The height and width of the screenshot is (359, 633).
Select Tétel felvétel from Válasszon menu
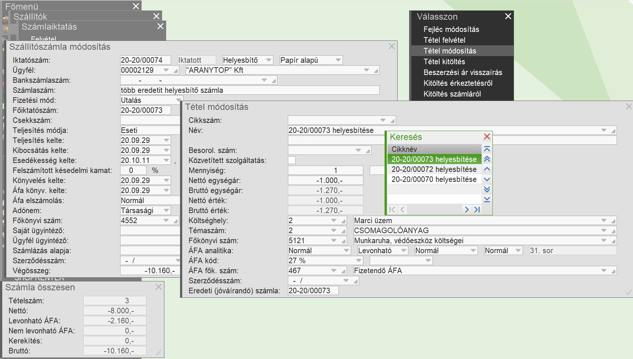pyautogui.click(x=444, y=40)
